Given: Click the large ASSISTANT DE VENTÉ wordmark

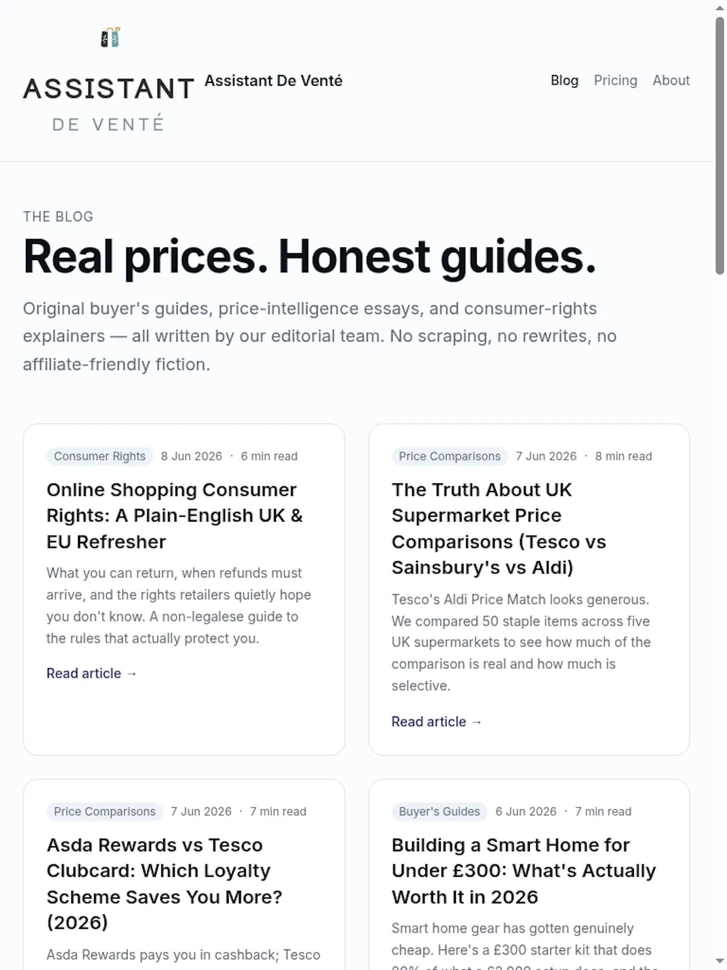Looking at the screenshot, I should coord(109,104).
